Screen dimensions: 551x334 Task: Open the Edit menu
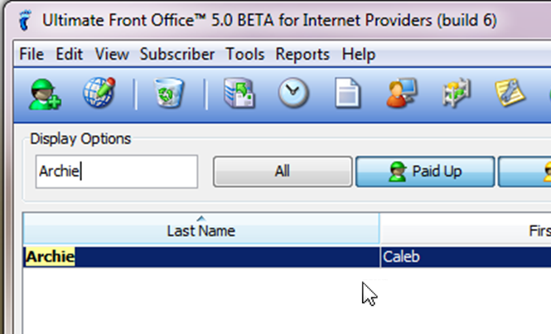pyautogui.click(x=70, y=55)
